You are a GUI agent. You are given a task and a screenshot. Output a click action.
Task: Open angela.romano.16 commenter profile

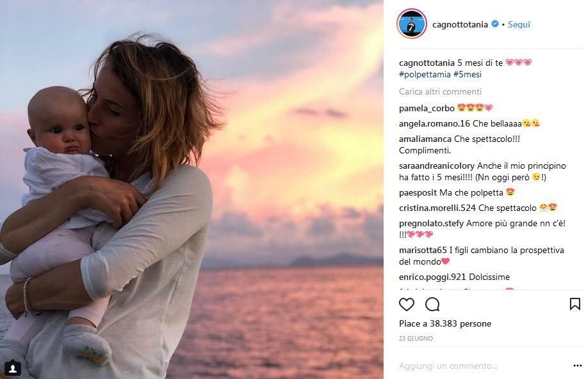click(434, 123)
